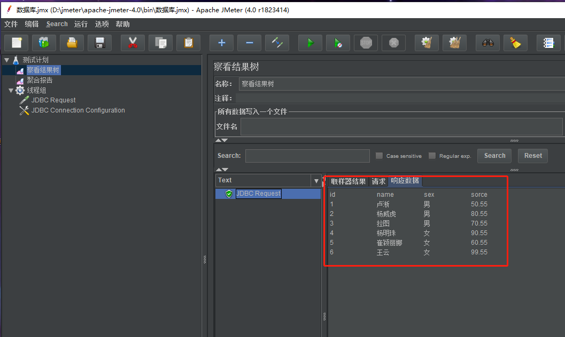
Task: Open search with binoculars icon
Action: point(488,43)
